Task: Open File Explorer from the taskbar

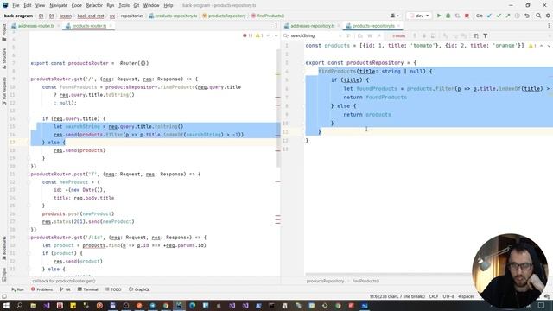Action: click(33, 305)
